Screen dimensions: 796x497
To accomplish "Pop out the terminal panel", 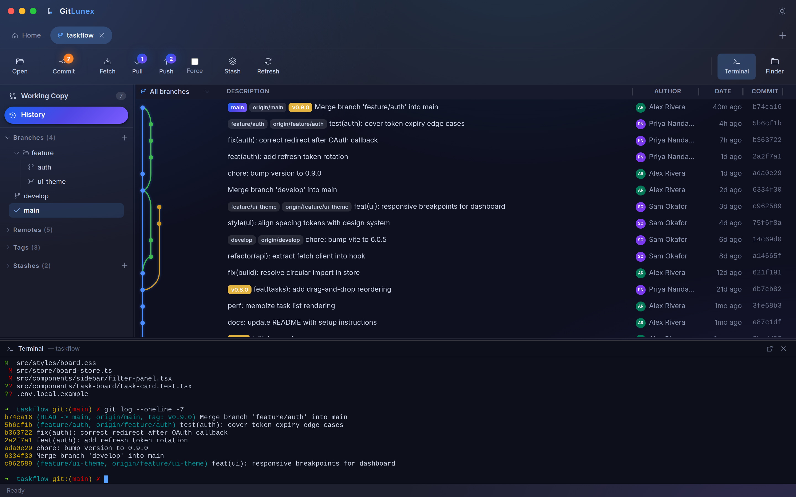I will (x=769, y=348).
